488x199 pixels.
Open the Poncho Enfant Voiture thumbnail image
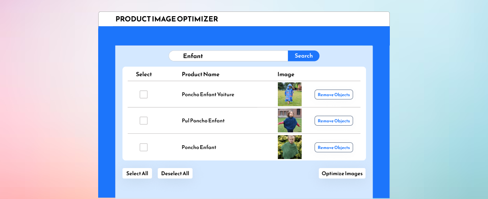point(290,94)
